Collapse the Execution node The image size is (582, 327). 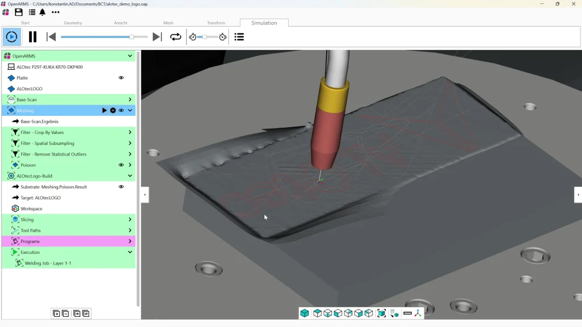[130, 252]
